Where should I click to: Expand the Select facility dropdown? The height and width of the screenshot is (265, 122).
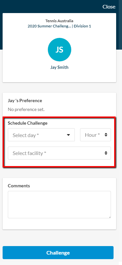[x=59, y=153]
